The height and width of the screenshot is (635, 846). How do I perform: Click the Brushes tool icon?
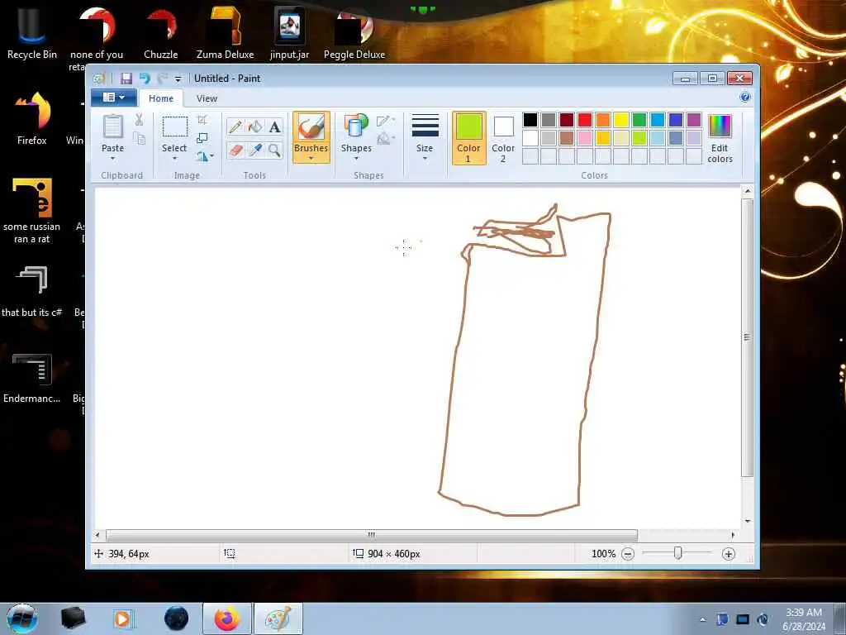(311, 127)
